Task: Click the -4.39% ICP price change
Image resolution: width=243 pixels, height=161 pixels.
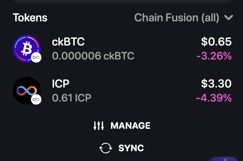Action: click(214, 97)
